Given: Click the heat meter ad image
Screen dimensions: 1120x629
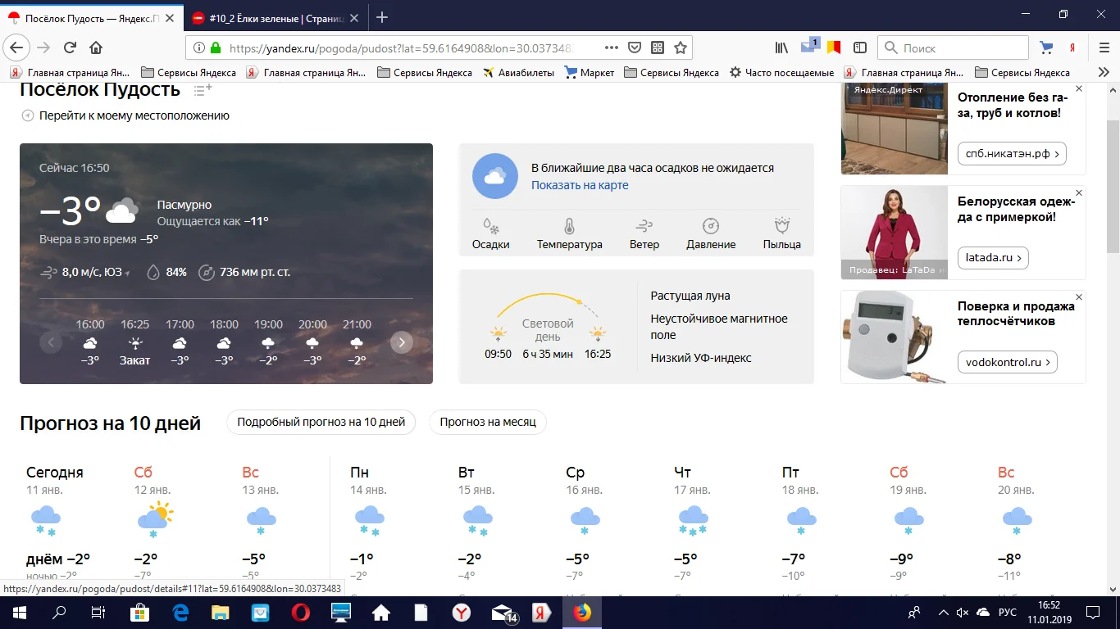Looking at the screenshot, I should [894, 337].
